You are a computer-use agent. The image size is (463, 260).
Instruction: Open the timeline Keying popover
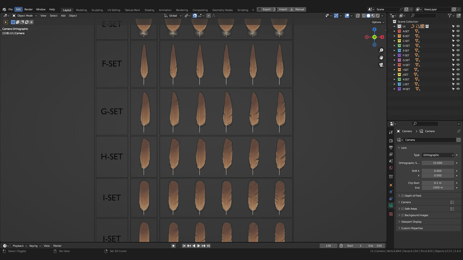(x=35, y=246)
